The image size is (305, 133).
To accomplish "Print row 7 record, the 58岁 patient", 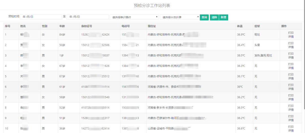I will coord(291,95).
